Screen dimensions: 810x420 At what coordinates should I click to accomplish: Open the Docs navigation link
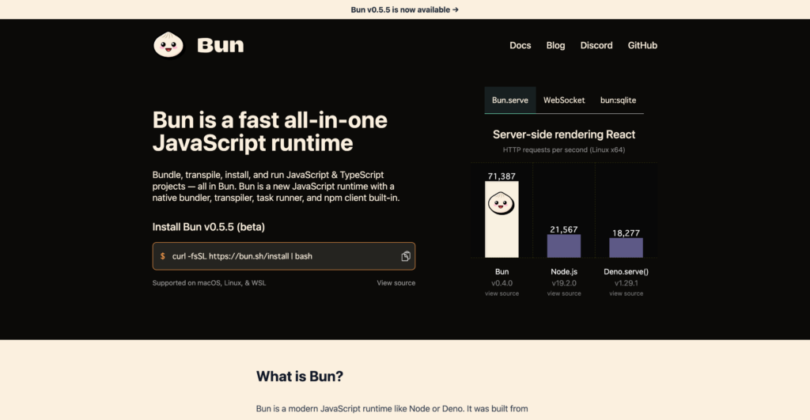(520, 45)
